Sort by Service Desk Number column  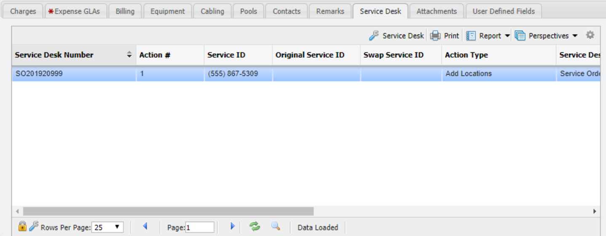pos(54,55)
